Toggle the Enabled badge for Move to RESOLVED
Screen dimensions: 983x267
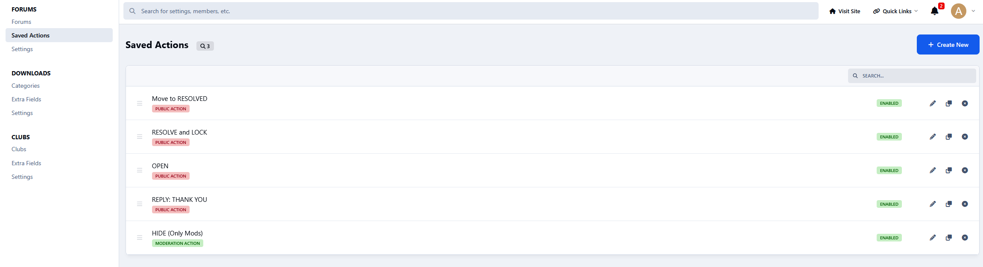[889, 103]
